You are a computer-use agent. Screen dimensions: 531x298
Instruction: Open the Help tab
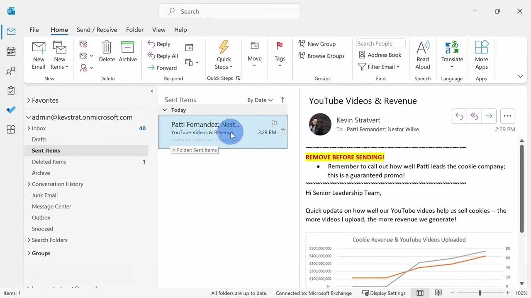coord(180,30)
